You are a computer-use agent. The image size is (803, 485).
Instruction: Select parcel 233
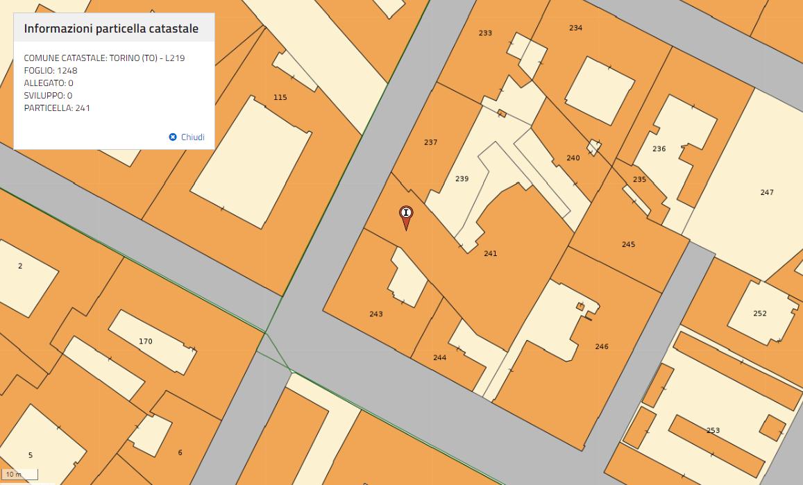click(x=485, y=33)
